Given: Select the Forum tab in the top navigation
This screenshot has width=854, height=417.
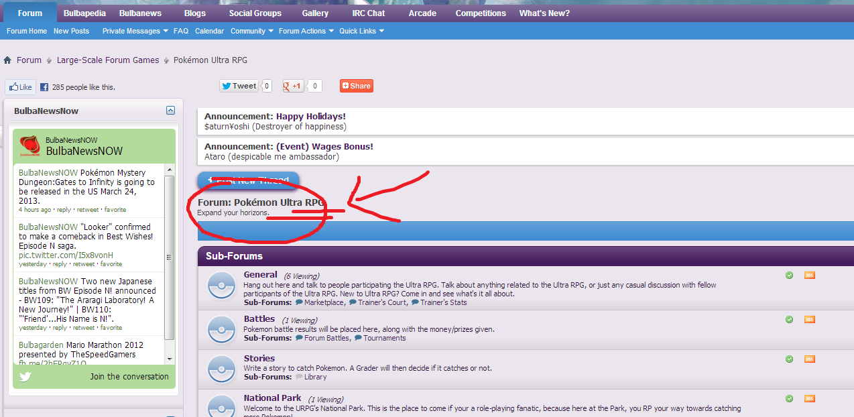Looking at the screenshot, I should (x=29, y=13).
